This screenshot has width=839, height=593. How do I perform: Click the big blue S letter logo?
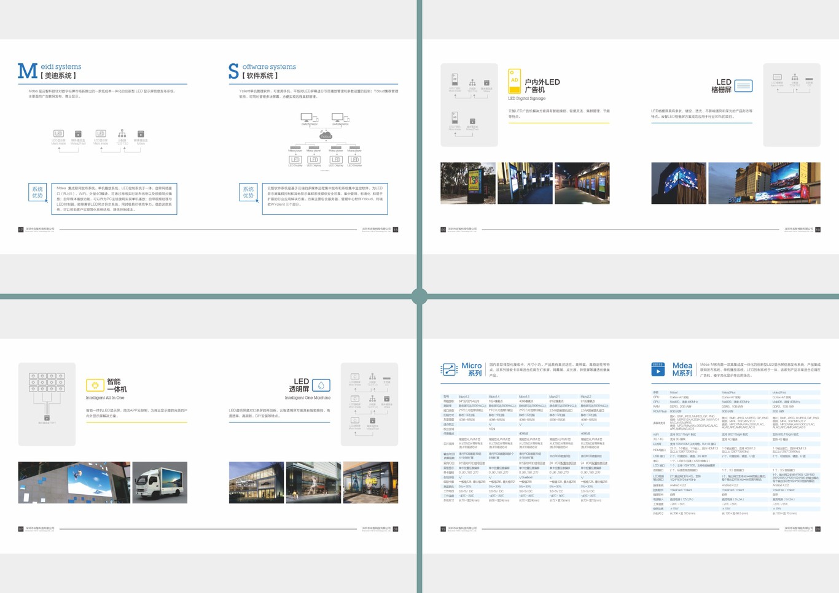pos(234,71)
